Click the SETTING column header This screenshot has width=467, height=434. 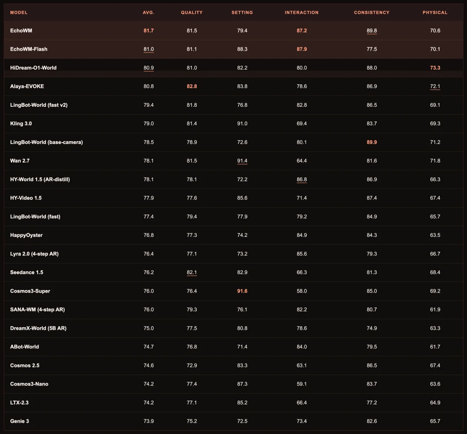tap(242, 13)
